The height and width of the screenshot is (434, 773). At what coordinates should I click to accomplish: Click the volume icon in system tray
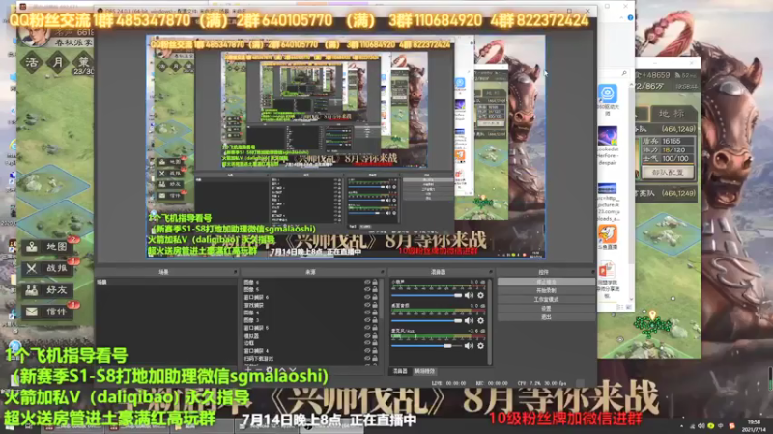[701, 426]
